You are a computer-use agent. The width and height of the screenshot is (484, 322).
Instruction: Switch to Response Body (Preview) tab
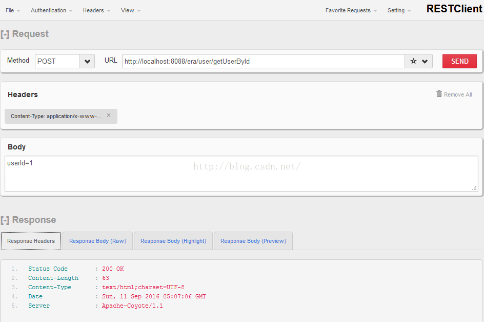253,241
